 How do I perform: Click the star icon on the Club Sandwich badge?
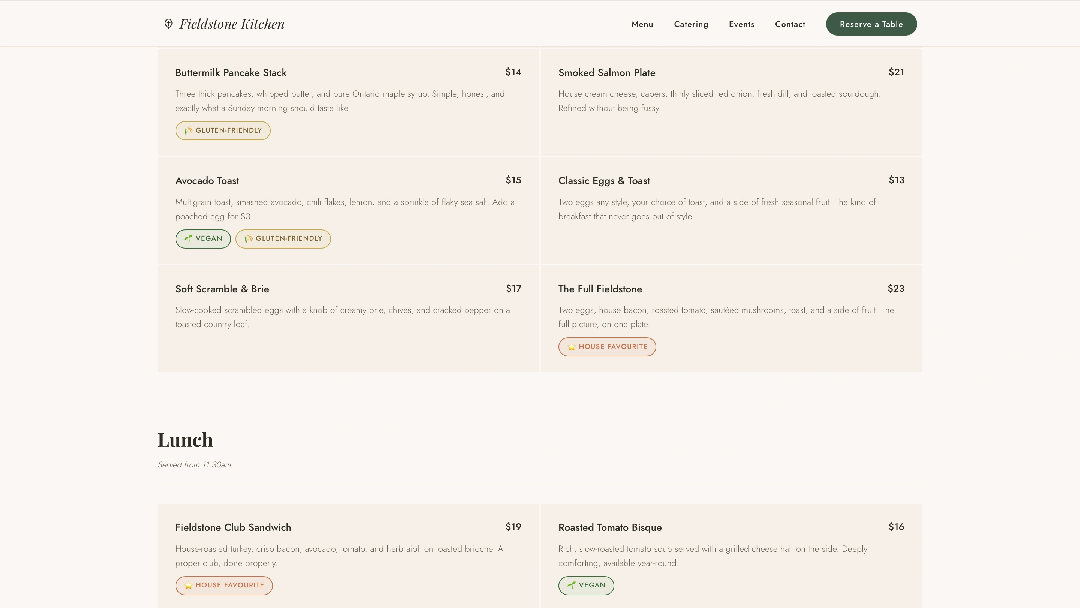pyautogui.click(x=188, y=586)
